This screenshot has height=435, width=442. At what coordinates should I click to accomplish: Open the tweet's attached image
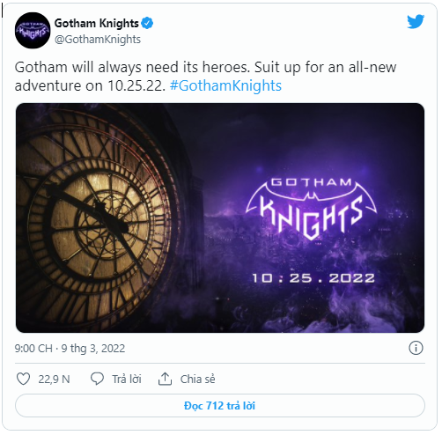point(220,217)
